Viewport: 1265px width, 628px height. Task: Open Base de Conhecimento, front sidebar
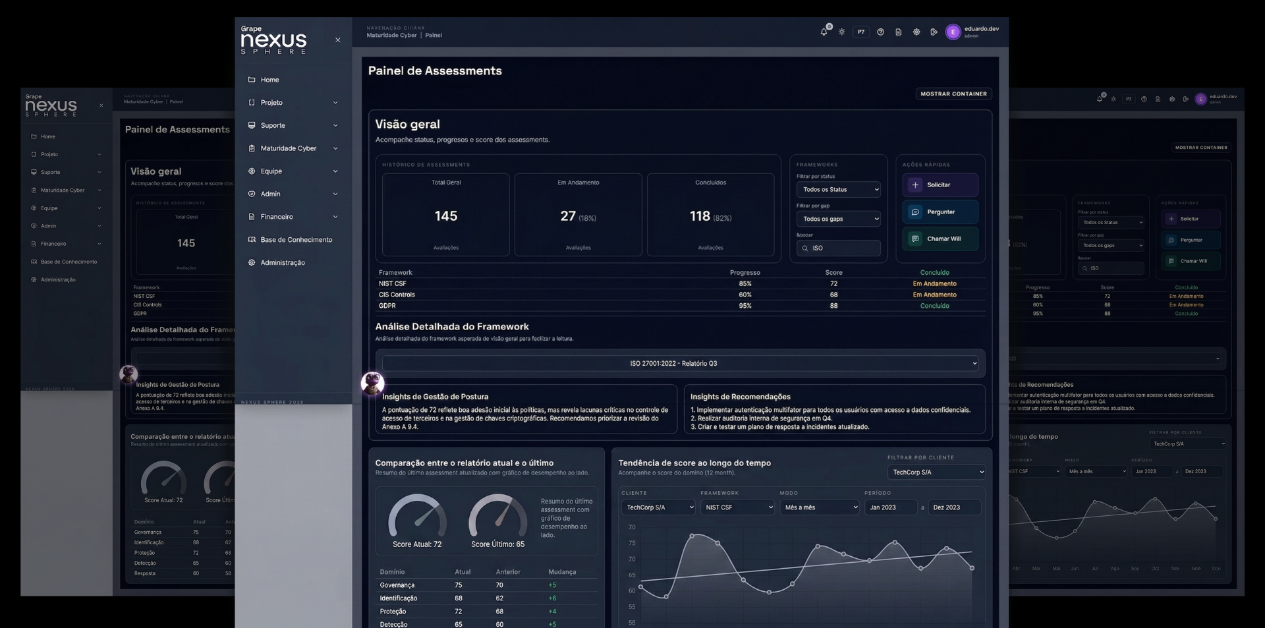tap(296, 240)
